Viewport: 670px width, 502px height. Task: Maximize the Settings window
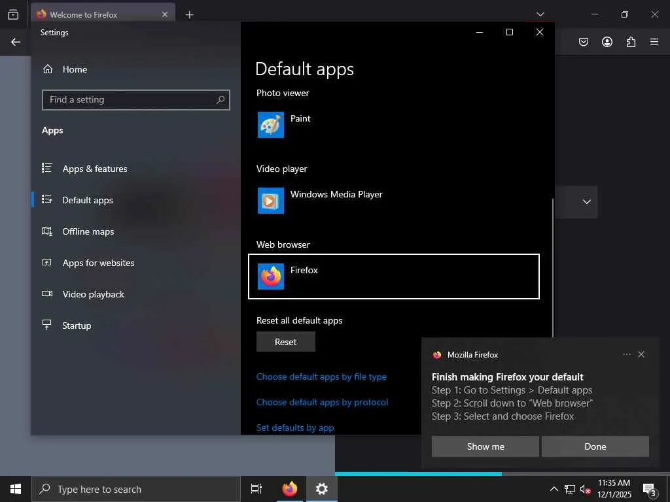point(509,33)
